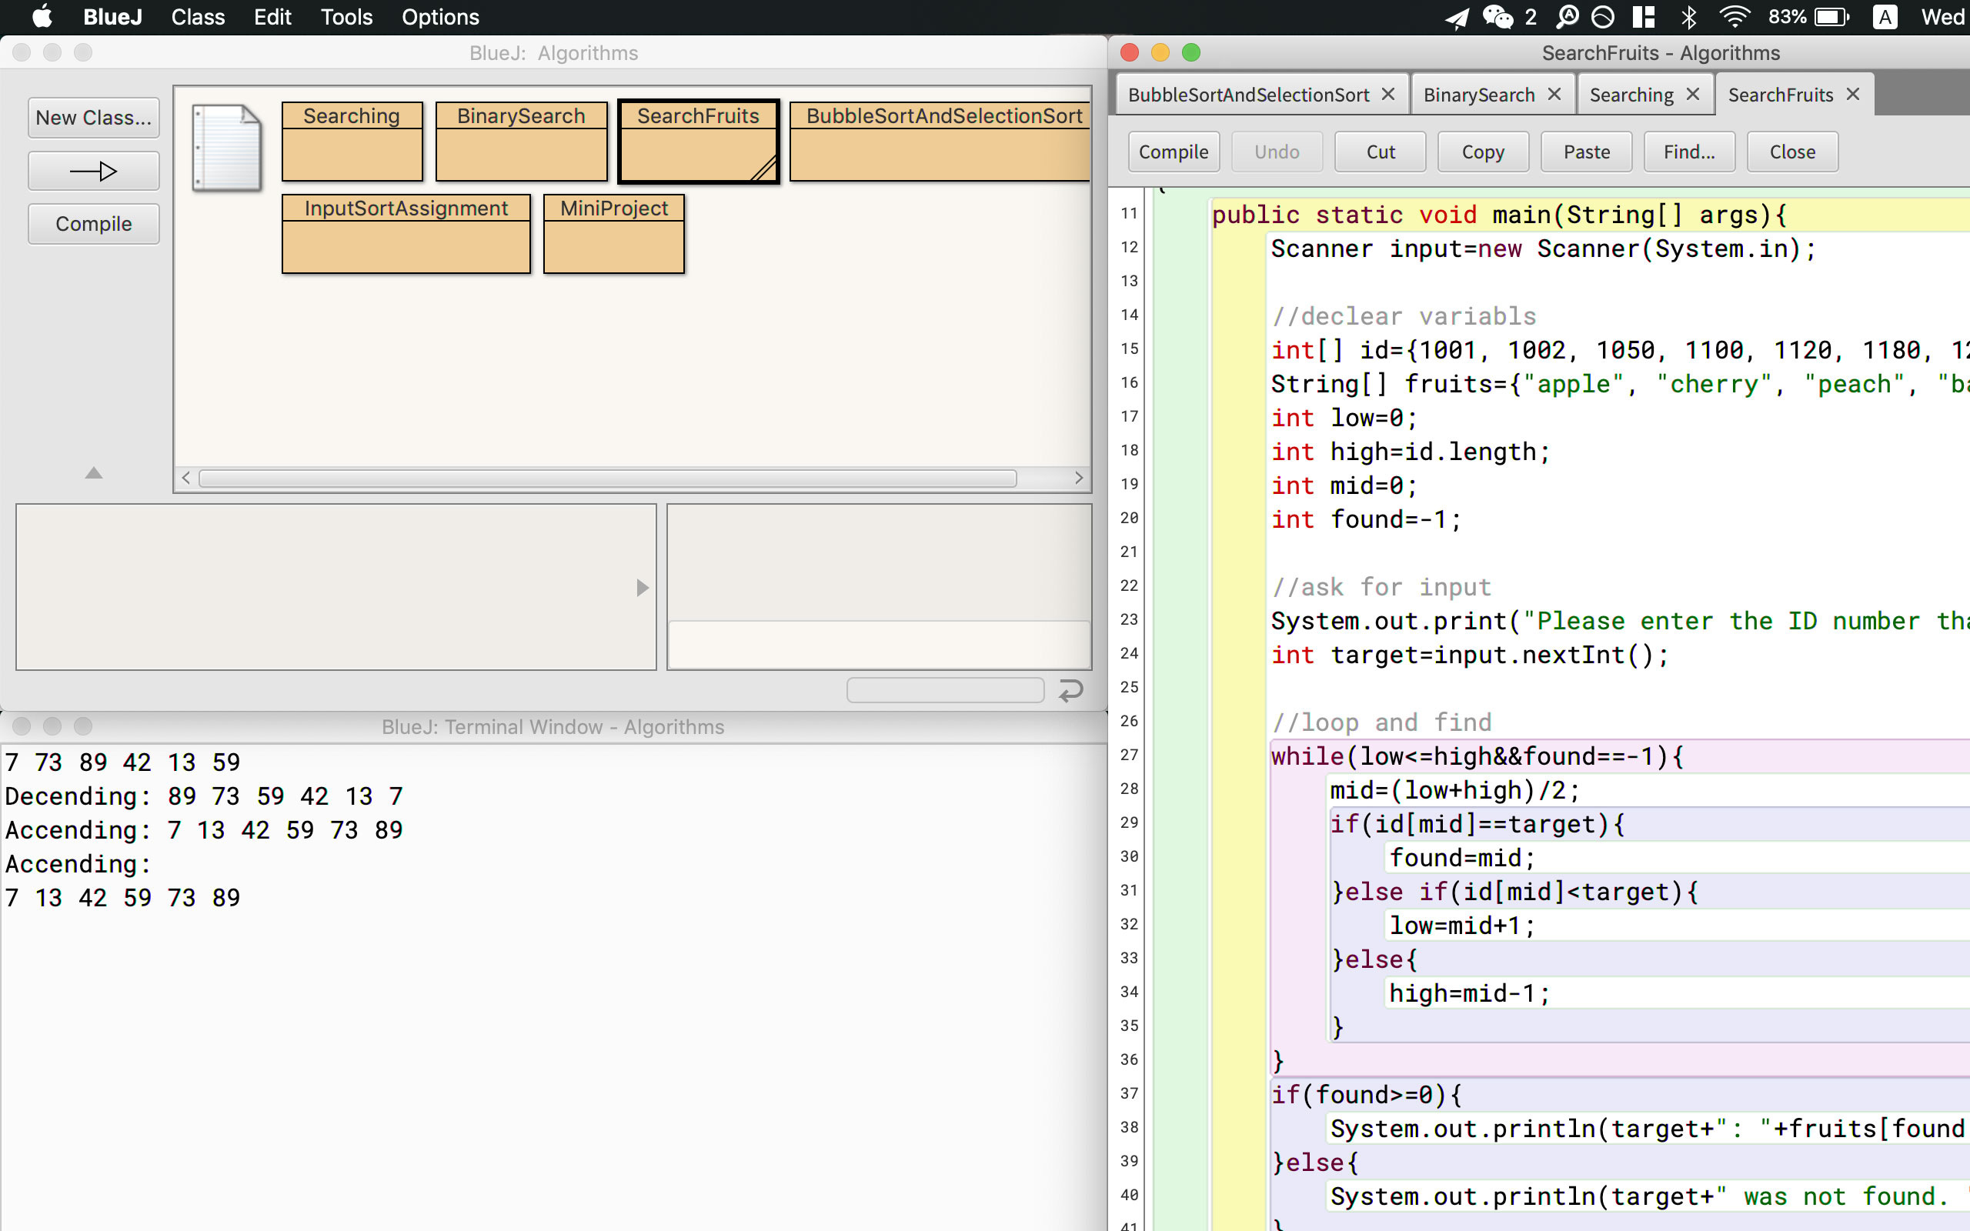Expand the object bench right triangle
The width and height of the screenshot is (1970, 1231).
point(643,588)
